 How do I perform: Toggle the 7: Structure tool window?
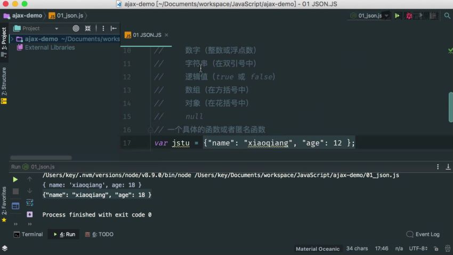4,85
